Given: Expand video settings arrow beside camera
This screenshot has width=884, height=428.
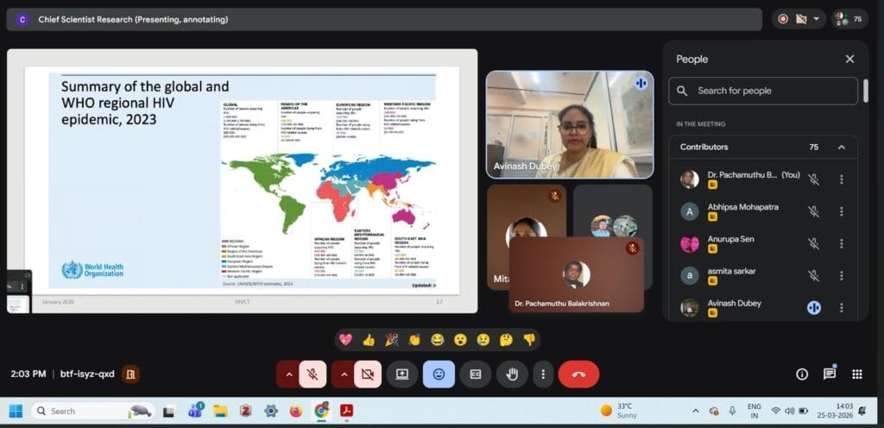Looking at the screenshot, I should 343,374.
